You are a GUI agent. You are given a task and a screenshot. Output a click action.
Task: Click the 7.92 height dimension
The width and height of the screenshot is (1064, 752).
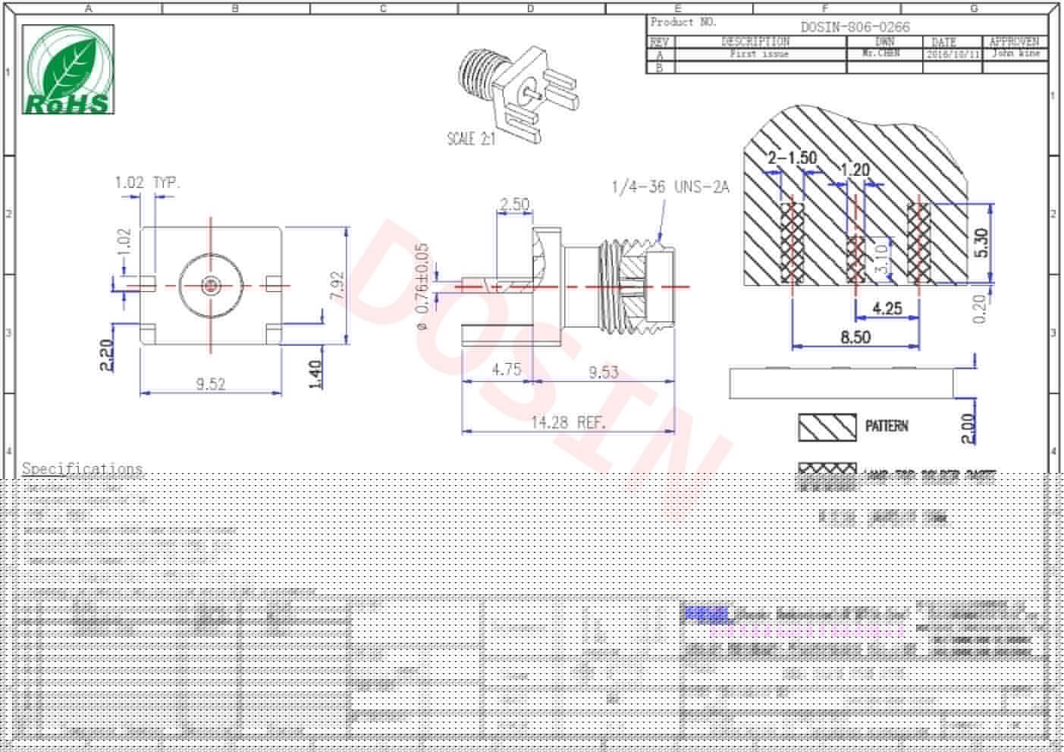click(x=337, y=286)
